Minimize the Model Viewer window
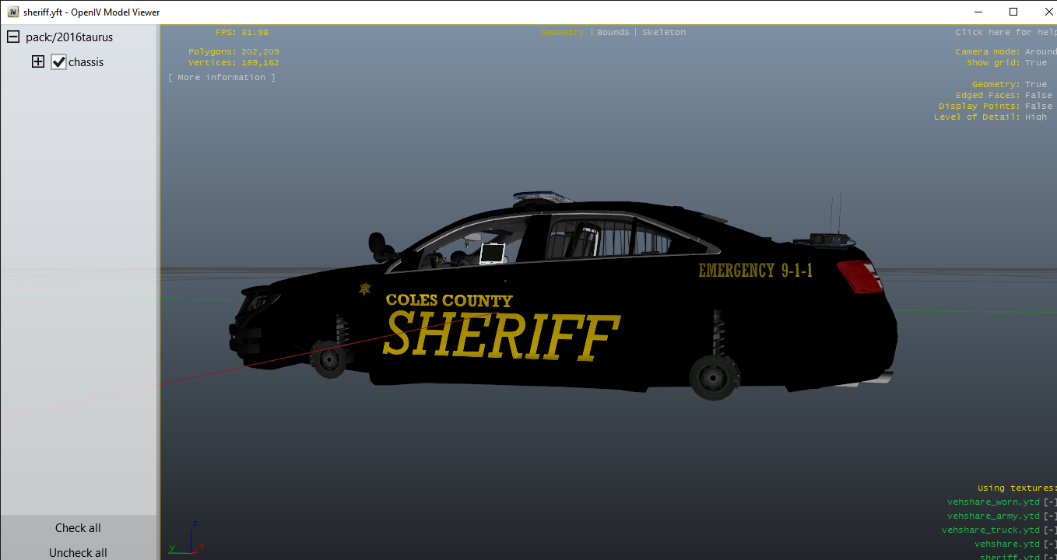The width and height of the screenshot is (1057, 560). pyautogui.click(x=978, y=12)
